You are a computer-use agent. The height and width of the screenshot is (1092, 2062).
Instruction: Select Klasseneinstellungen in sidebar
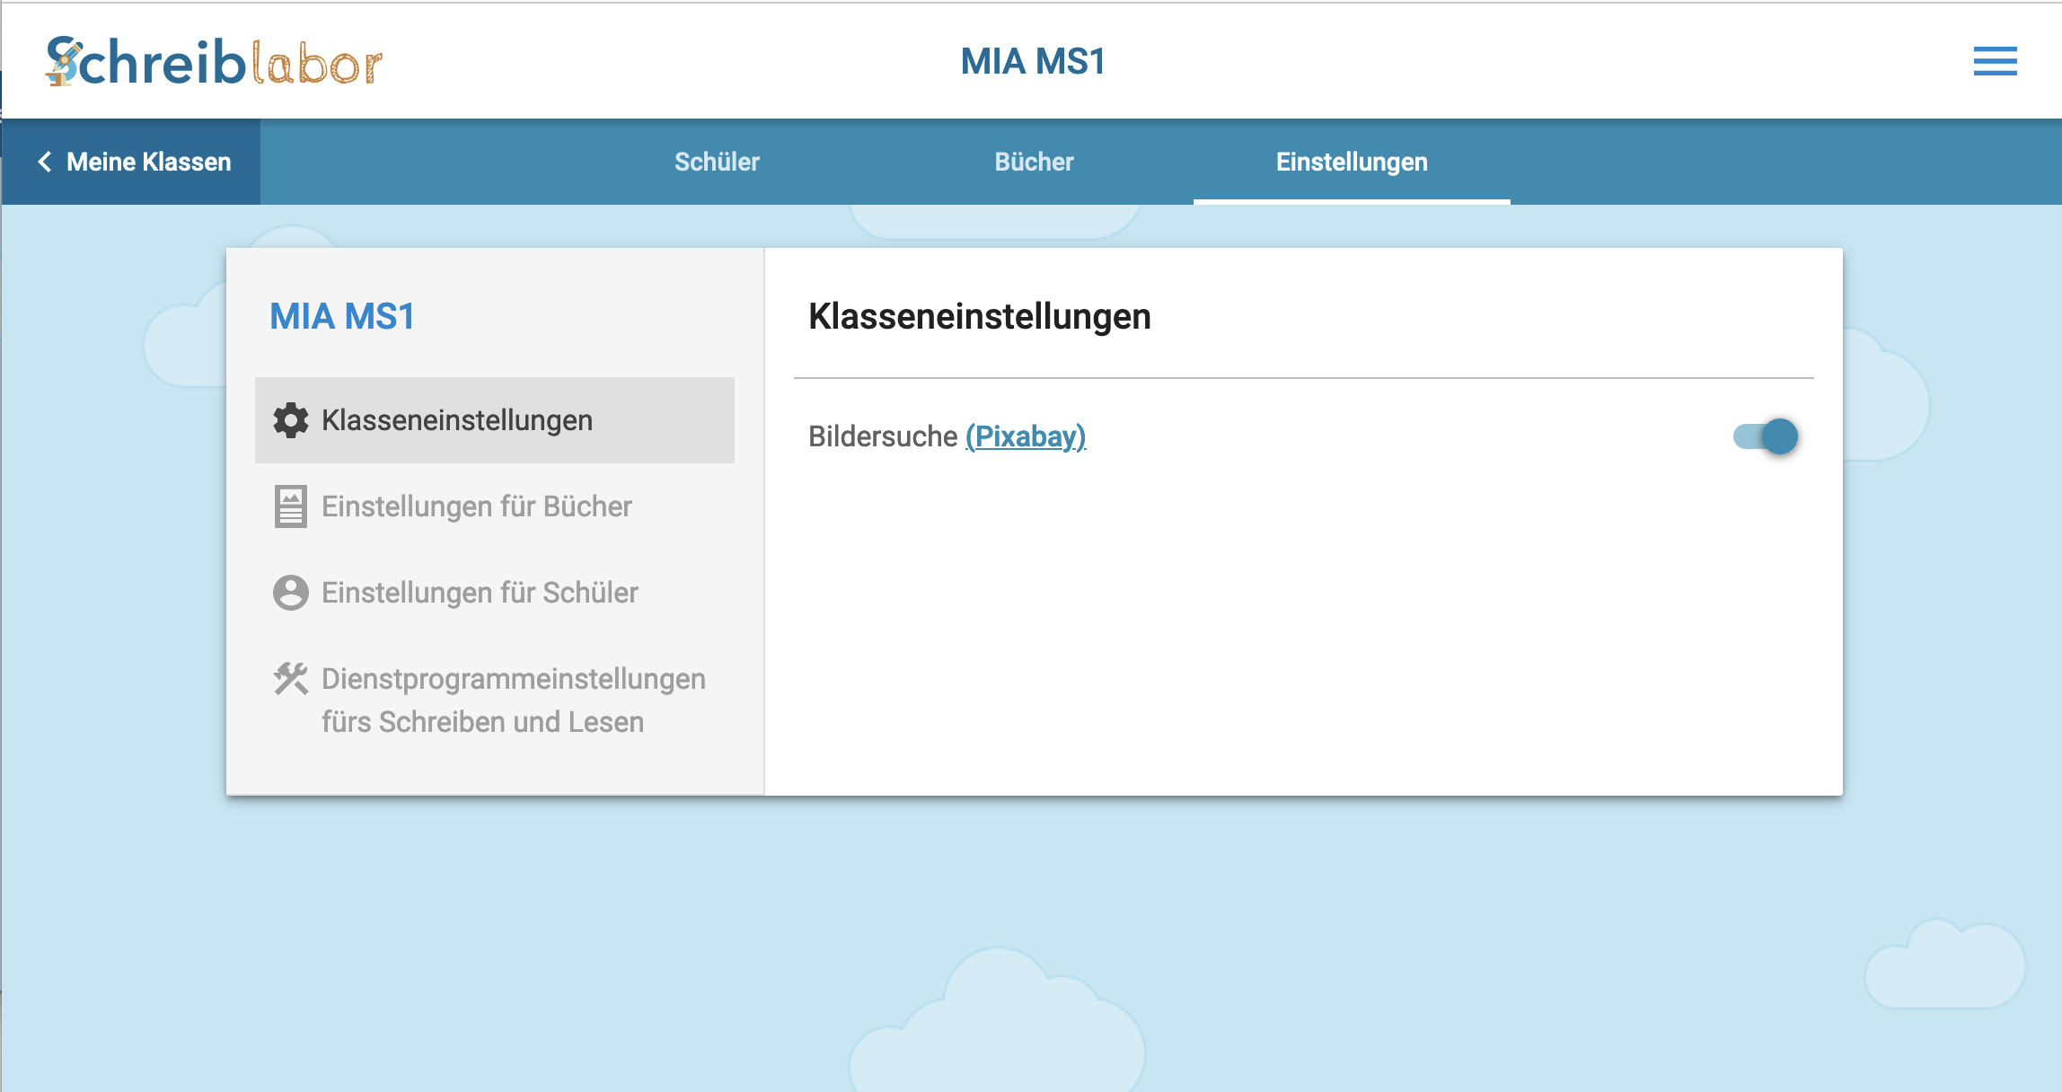coord(457,420)
